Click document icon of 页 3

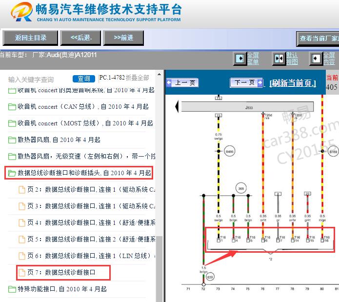[x=22, y=206]
